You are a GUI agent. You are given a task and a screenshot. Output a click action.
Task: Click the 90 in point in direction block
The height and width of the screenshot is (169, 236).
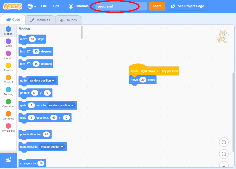[x=46, y=134]
